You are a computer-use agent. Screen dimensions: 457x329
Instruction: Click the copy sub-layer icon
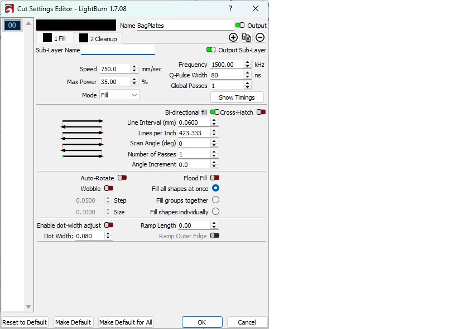click(247, 37)
